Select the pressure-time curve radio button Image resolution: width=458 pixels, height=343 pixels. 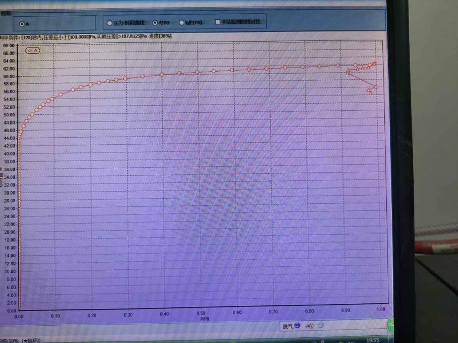[x=109, y=23]
